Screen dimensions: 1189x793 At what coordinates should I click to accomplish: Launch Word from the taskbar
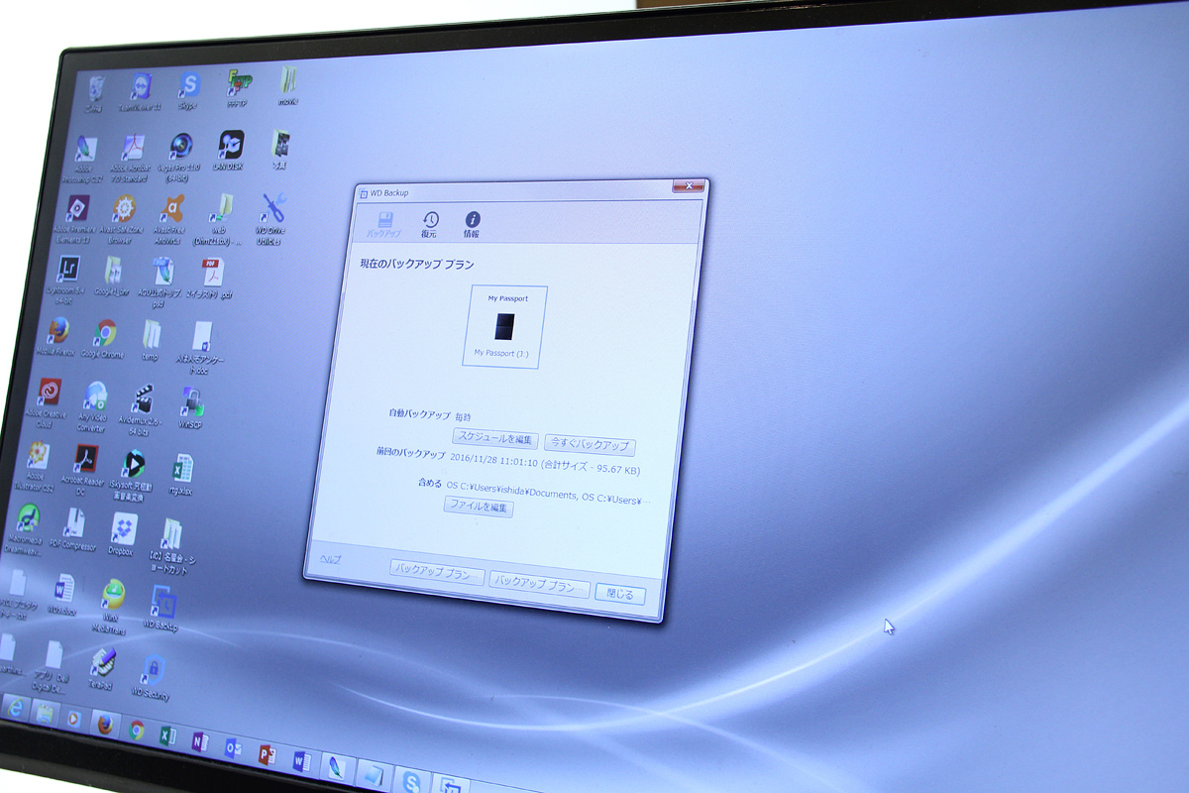click(301, 761)
